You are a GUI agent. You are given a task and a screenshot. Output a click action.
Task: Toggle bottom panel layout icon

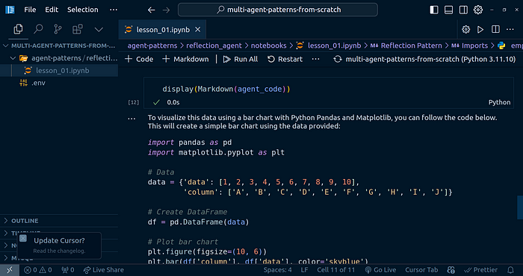pyautogui.click(x=448, y=10)
